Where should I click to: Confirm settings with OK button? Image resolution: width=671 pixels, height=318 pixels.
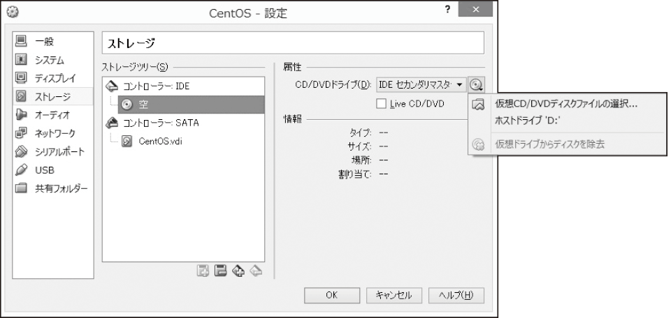[331, 295]
